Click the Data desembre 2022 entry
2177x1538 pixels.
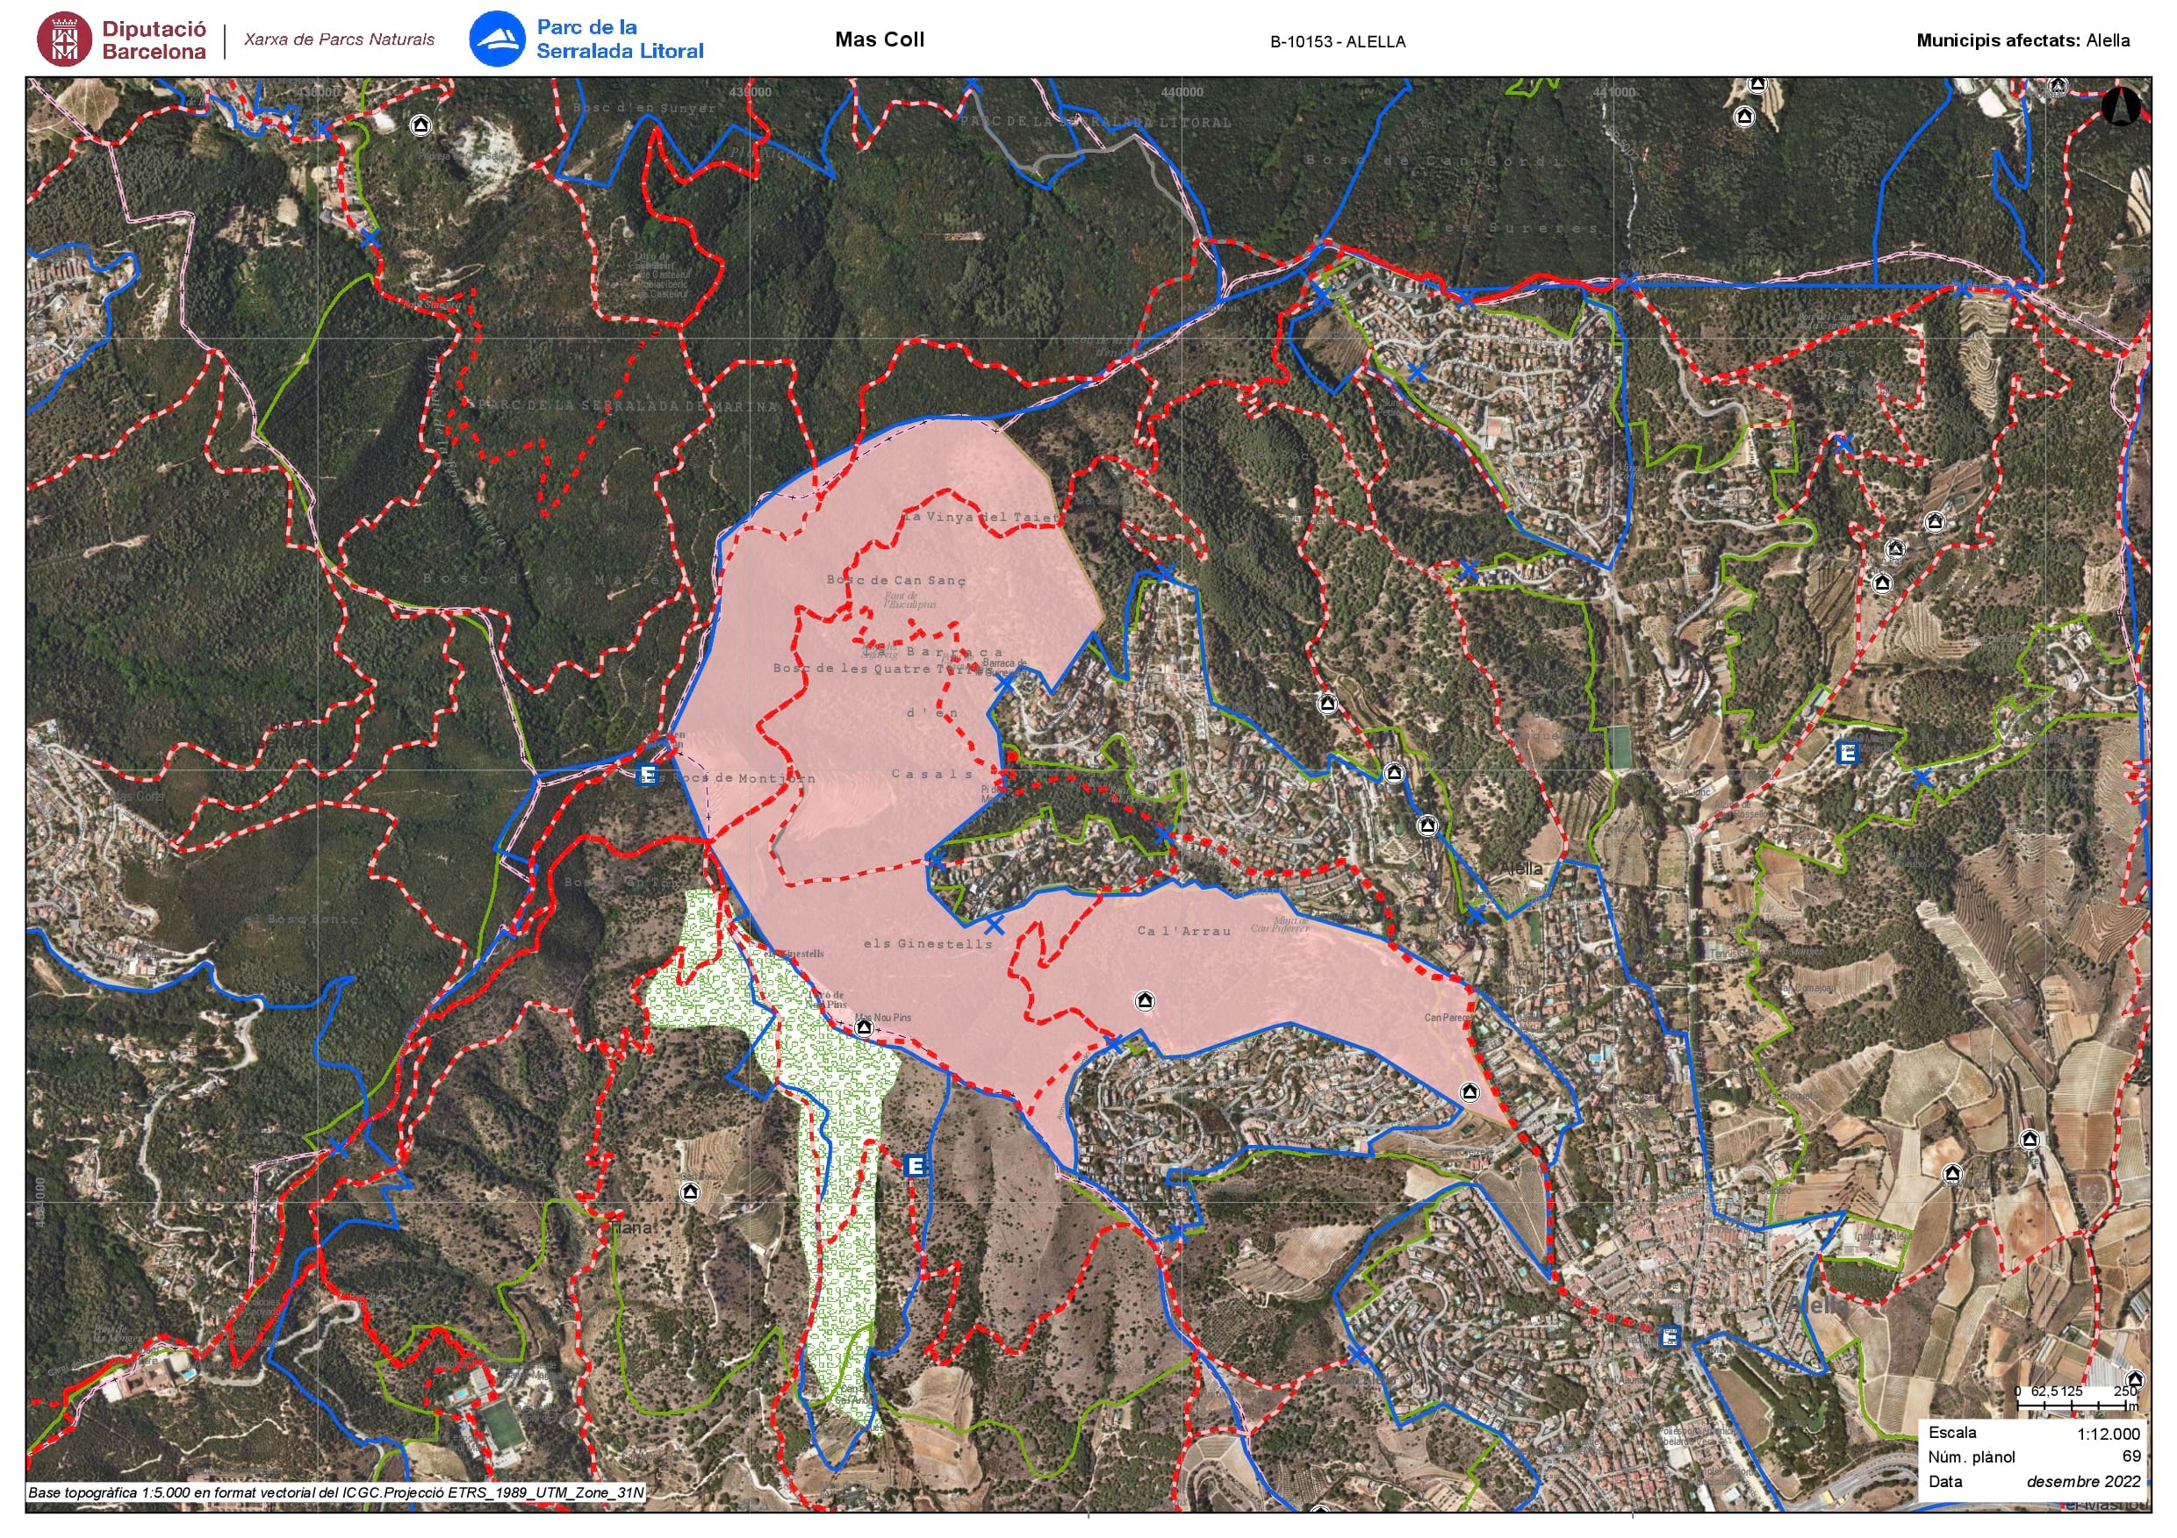(x=2033, y=1481)
